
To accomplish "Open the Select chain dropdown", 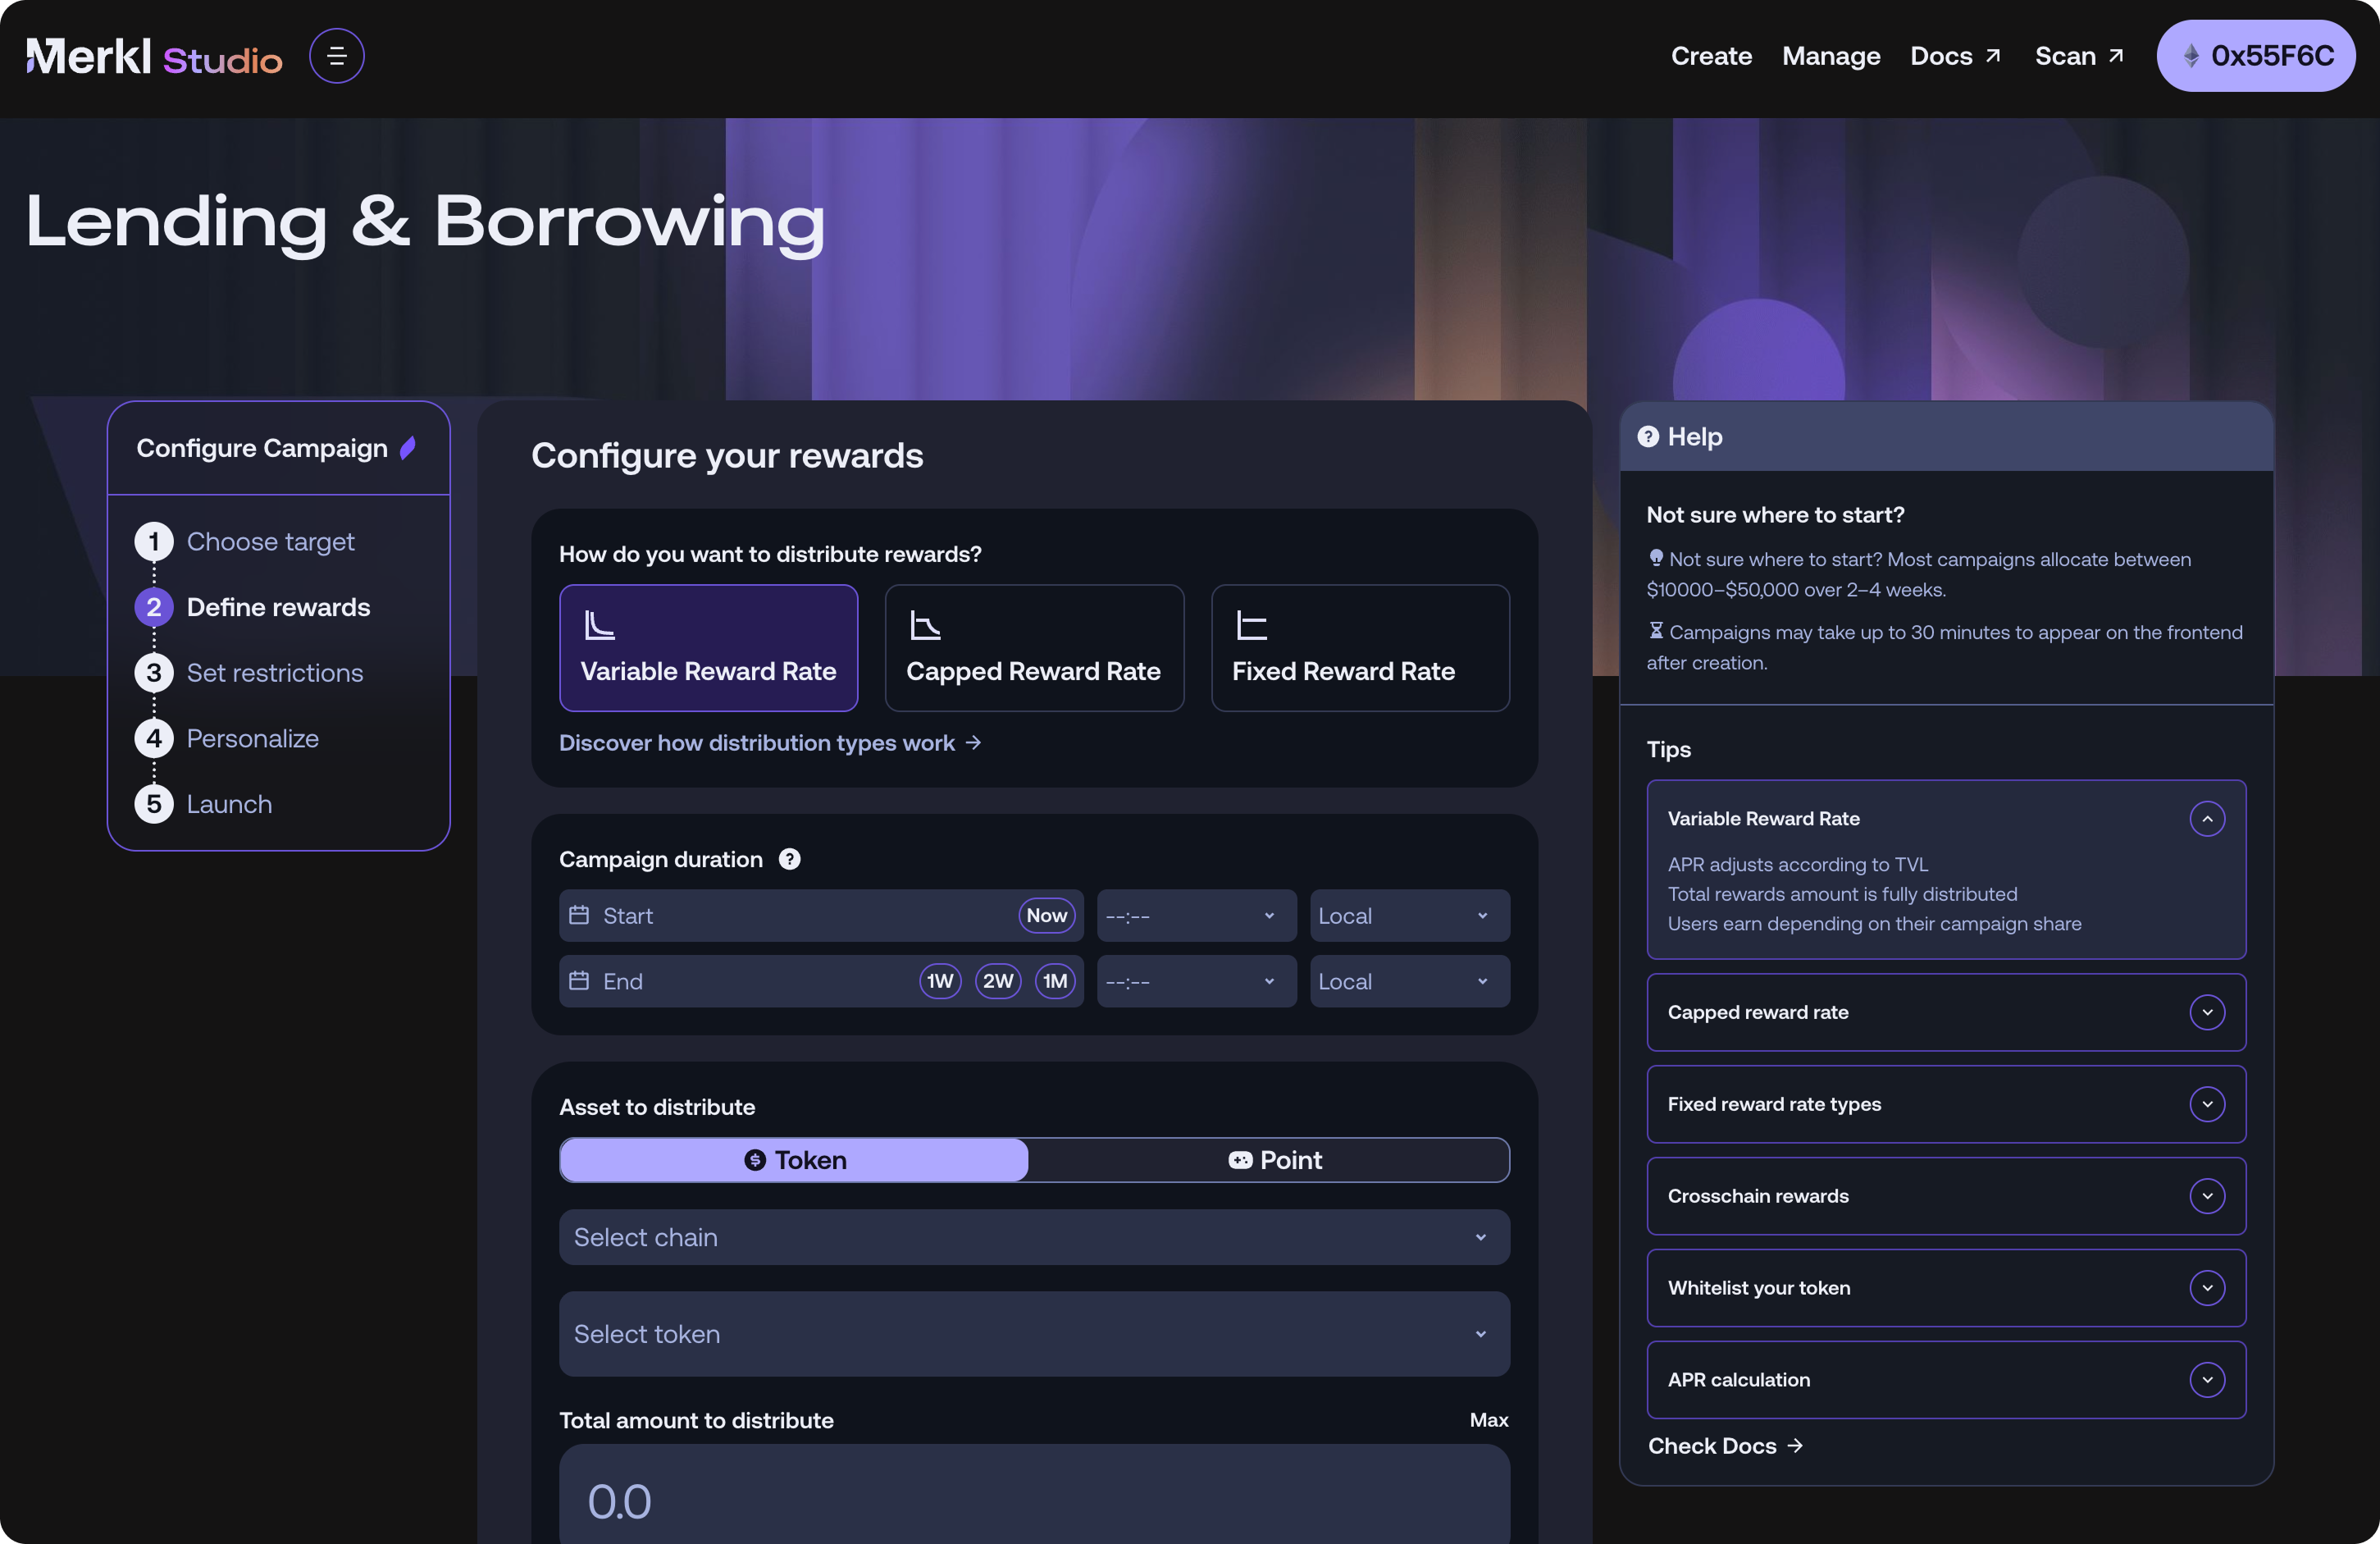I will click(x=1034, y=1237).
